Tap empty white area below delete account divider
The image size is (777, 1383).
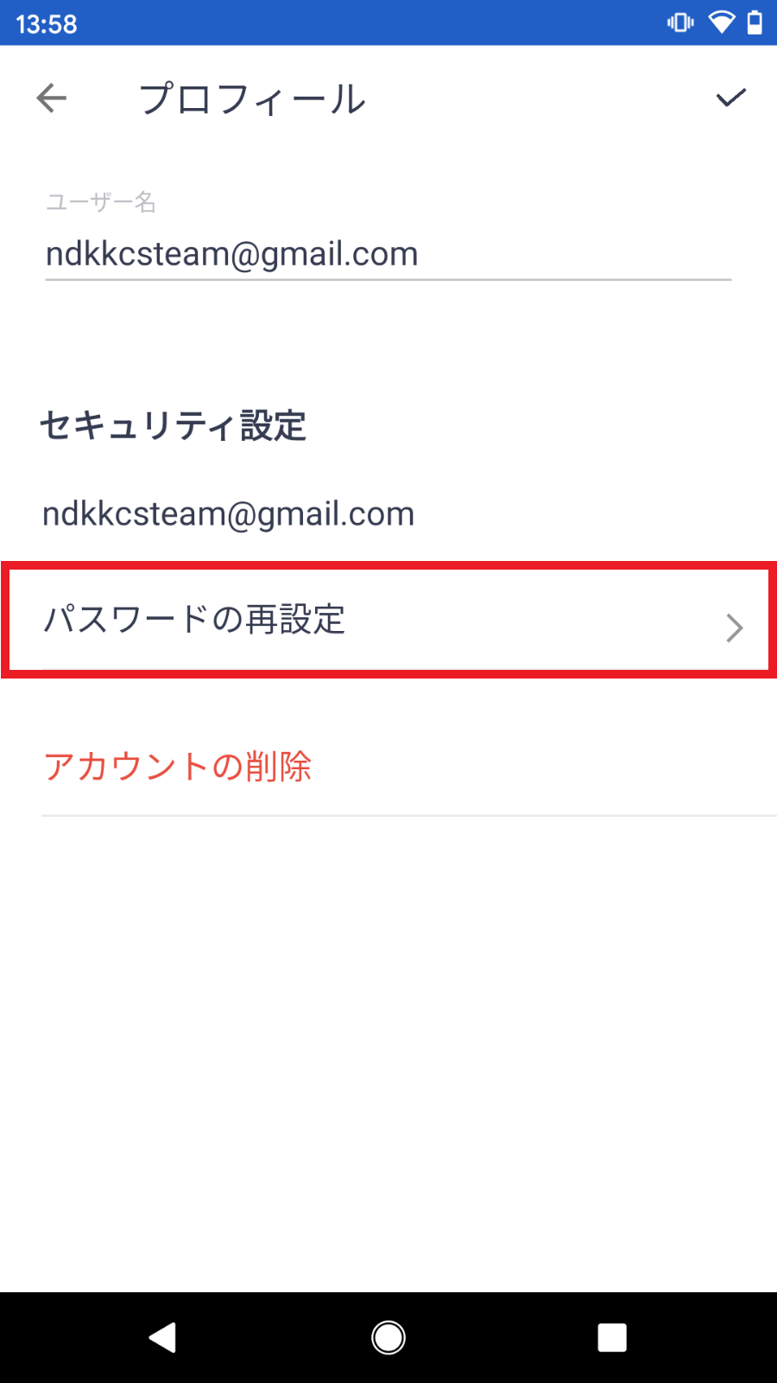click(x=388, y=1037)
